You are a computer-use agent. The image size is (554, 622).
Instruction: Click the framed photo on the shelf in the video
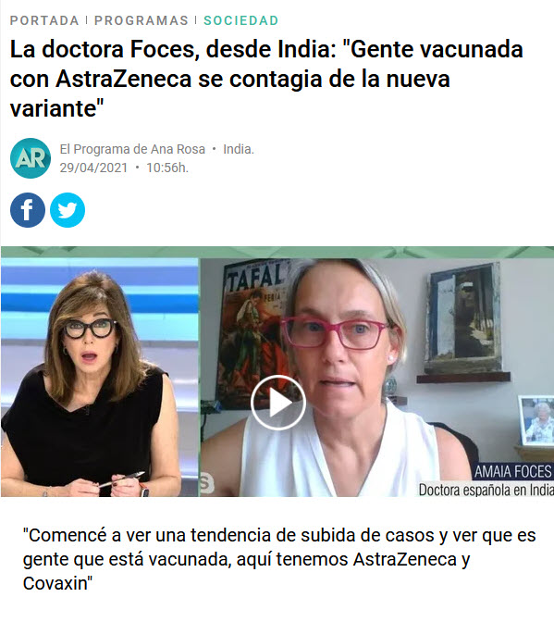(x=536, y=420)
